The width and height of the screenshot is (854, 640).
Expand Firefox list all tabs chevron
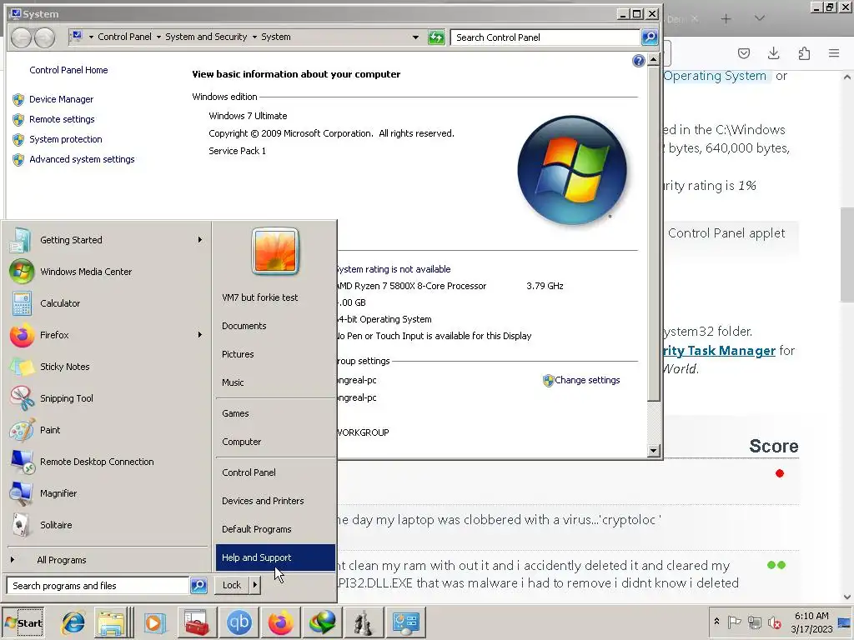pos(759,18)
